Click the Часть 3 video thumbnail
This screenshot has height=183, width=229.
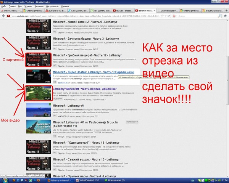(x=39, y=43)
